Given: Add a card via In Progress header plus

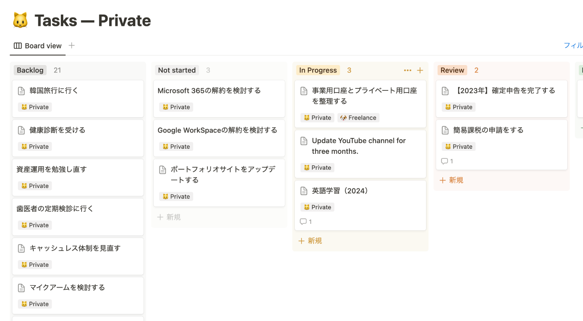Looking at the screenshot, I should pos(420,70).
